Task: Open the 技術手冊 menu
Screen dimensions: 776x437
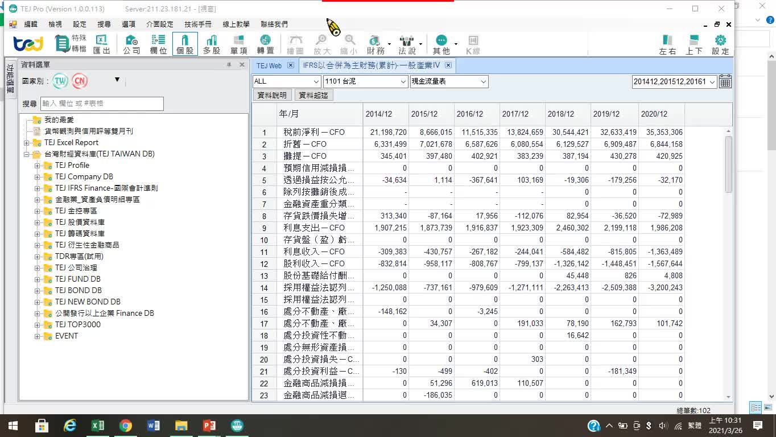Action: tap(198, 24)
